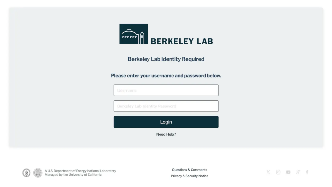Click the Berkeley Lab Identity Required heading
Screen dimensions: 332x187
tap(166, 59)
